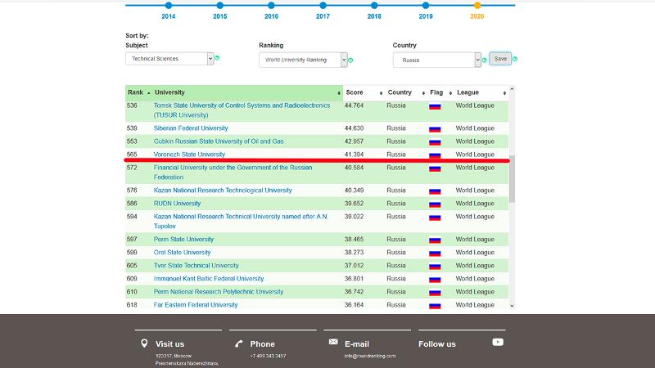
Task: Sort table by Rank column header
Action: tap(135, 92)
